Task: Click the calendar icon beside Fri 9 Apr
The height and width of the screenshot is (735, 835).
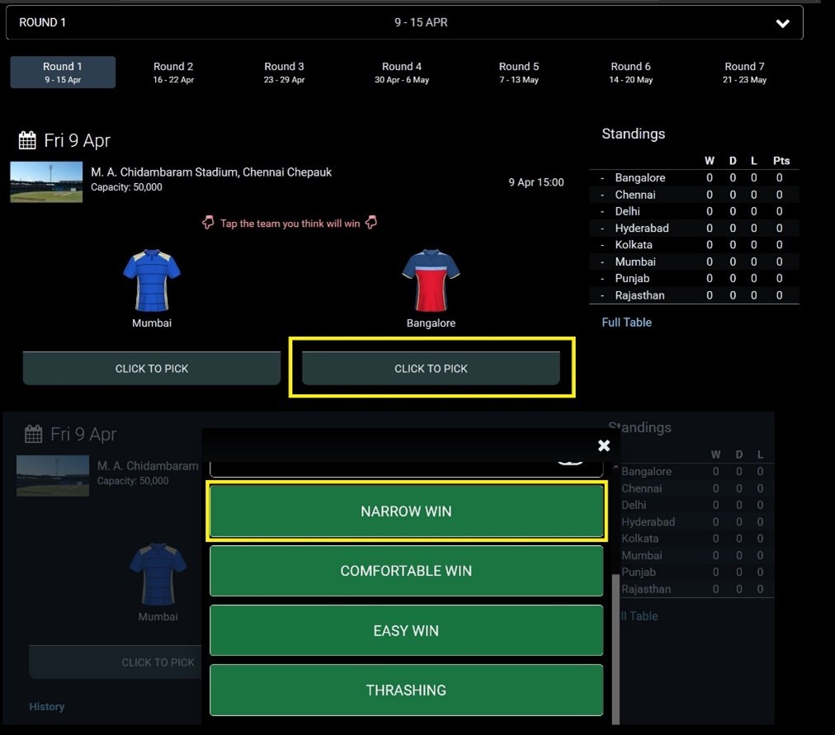Action: [27, 140]
